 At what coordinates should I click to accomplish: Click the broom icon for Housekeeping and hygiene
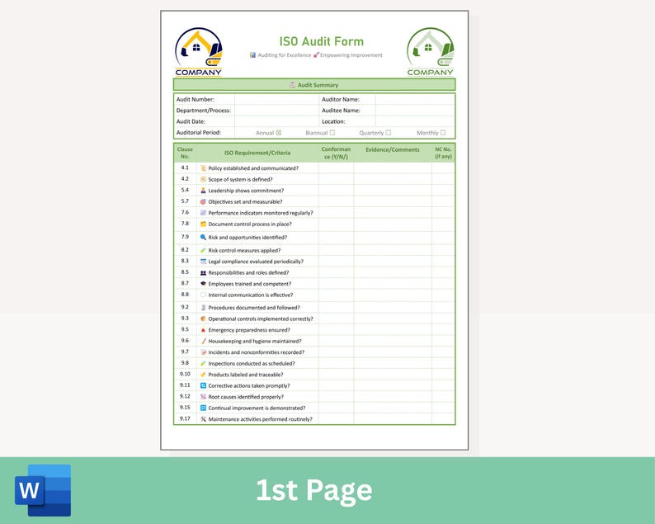tap(203, 341)
